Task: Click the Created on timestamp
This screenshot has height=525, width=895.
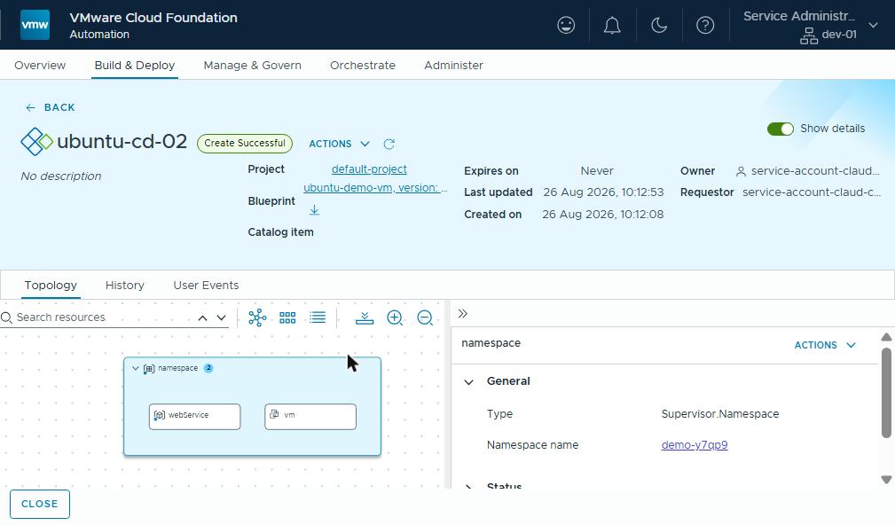Action: point(603,215)
